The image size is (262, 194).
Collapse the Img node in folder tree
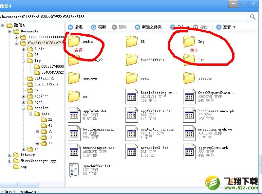23,61
